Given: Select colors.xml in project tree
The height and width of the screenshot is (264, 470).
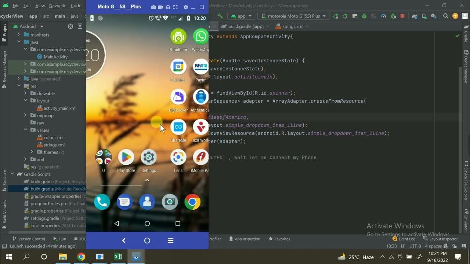Looking at the screenshot, I should click(x=50, y=137).
